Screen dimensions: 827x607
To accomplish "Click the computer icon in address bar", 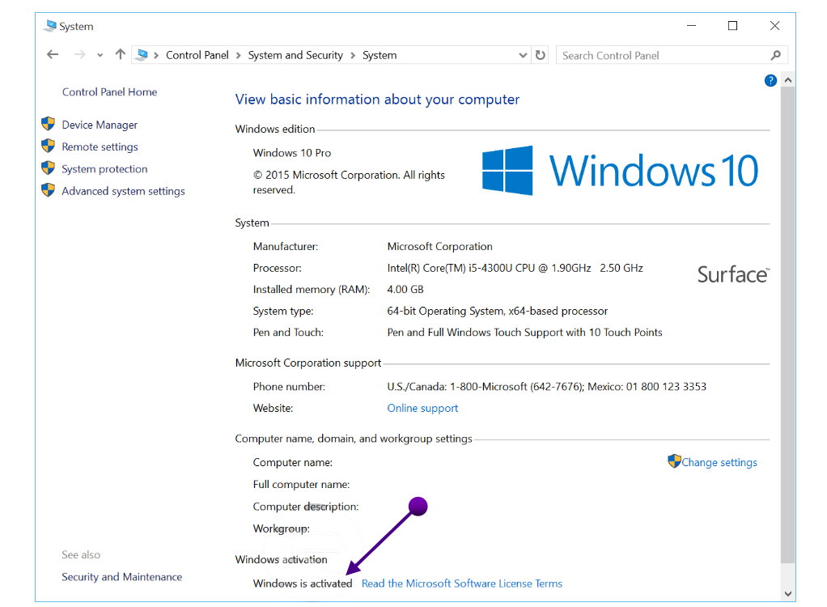I will [x=142, y=55].
